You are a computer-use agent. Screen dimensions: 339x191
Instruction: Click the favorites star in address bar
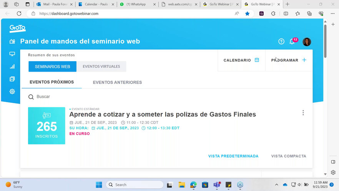click(x=248, y=13)
